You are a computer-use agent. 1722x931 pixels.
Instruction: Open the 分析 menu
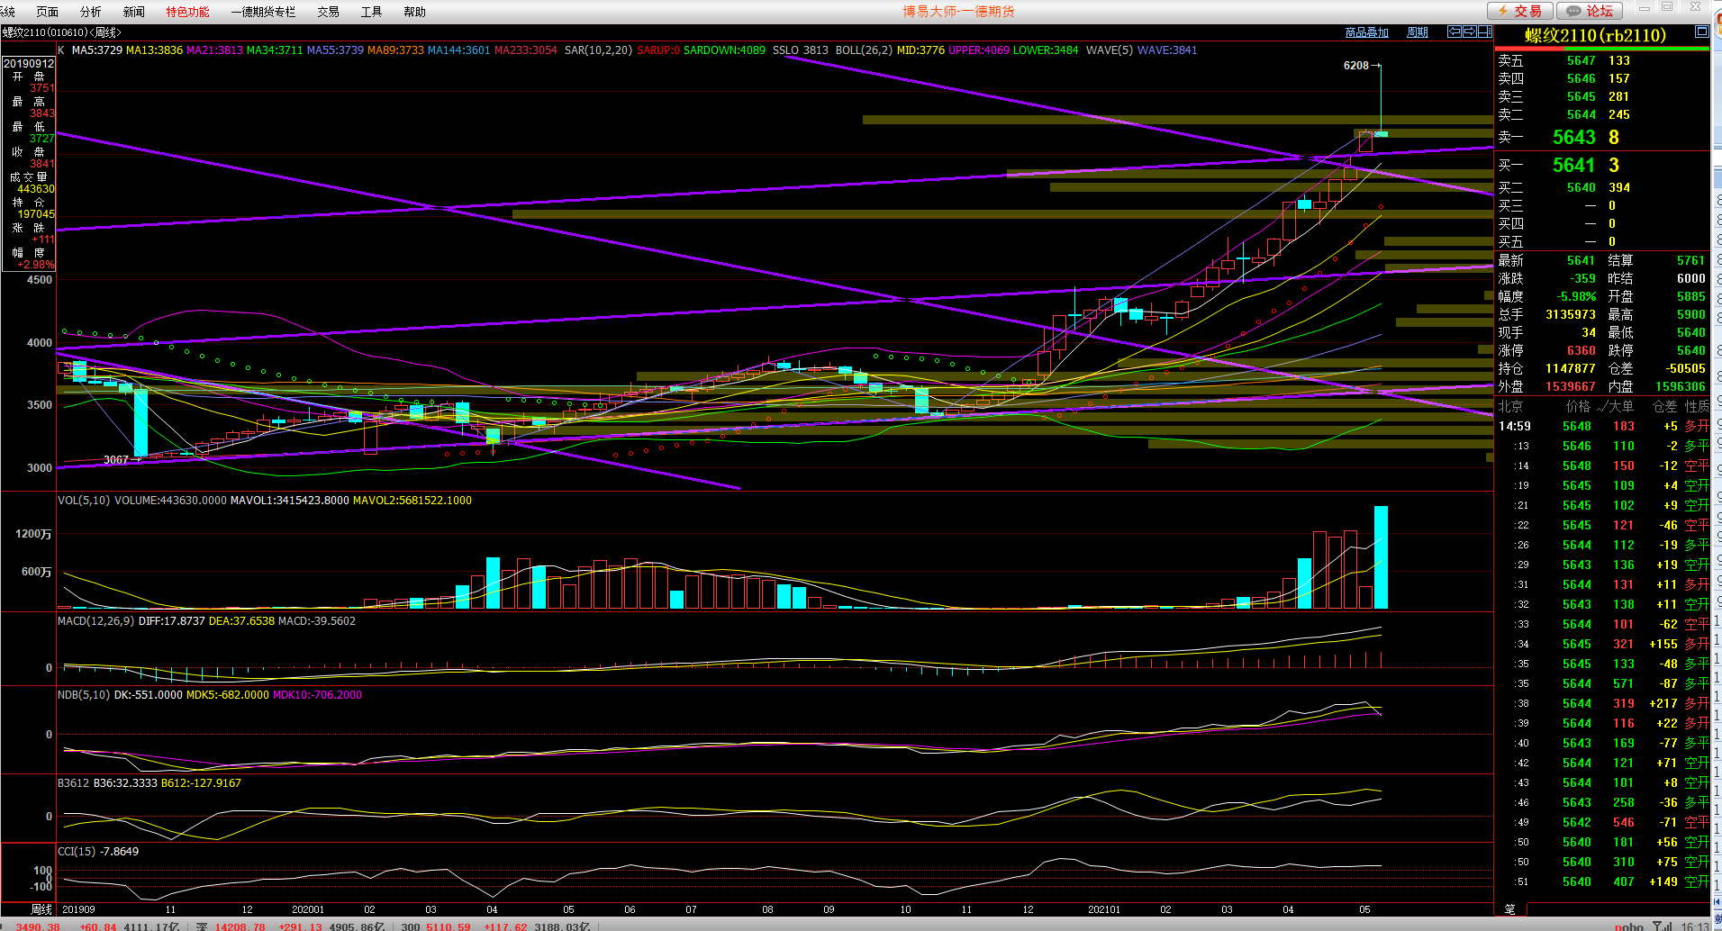tap(90, 12)
